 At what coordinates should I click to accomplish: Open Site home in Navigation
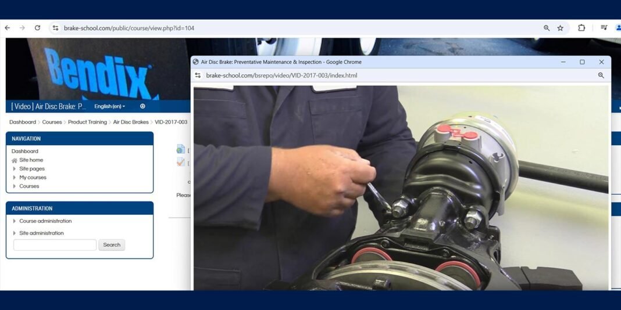[x=31, y=160]
